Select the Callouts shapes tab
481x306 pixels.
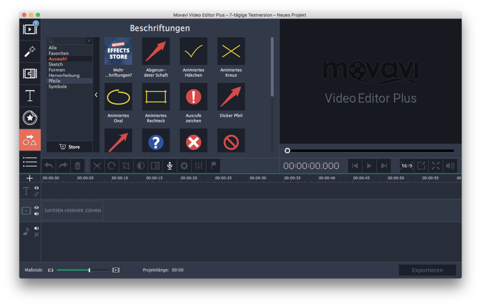point(30,140)
